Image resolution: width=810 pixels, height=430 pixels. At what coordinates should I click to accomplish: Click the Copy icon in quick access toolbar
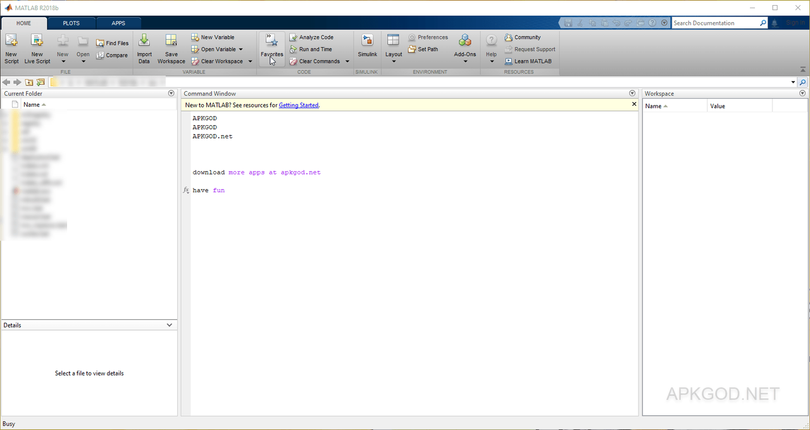[592, 23]
